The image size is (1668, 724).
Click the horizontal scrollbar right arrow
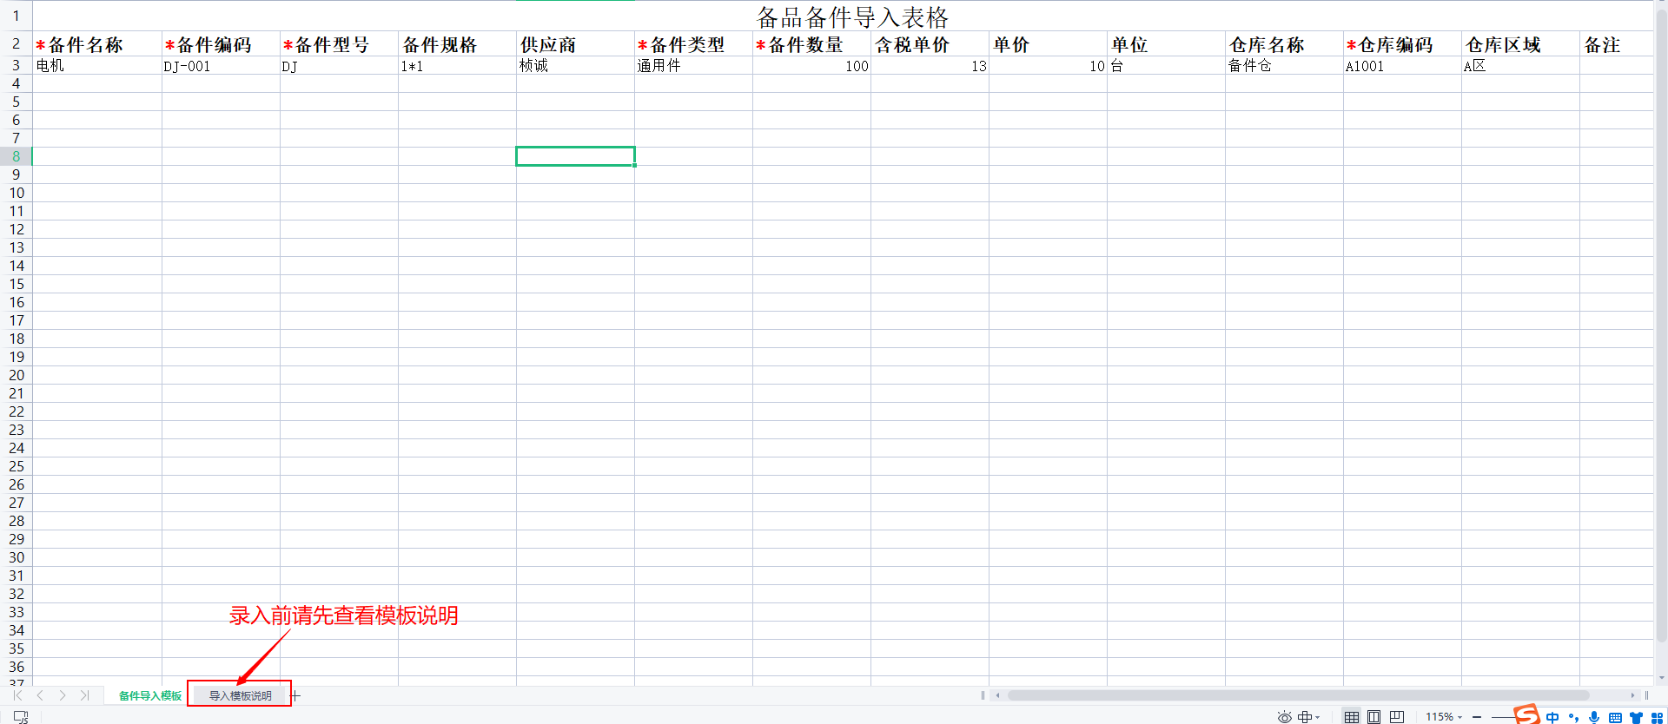point(1632,695)
